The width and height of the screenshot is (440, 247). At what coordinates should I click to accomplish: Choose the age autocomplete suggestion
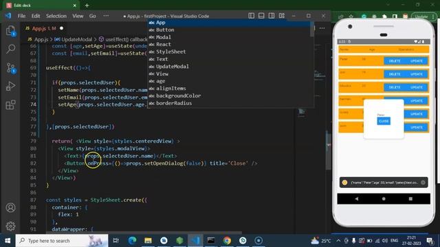pyautogui.click(x=228, y=81)
